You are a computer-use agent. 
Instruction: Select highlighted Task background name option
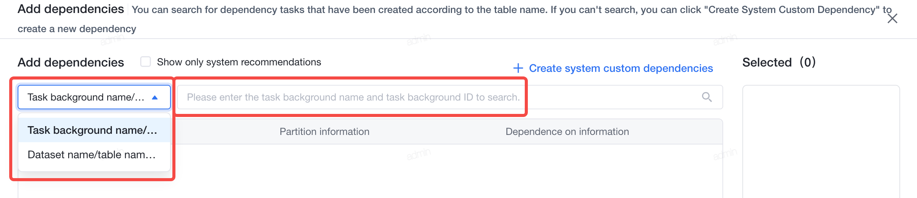94,130
